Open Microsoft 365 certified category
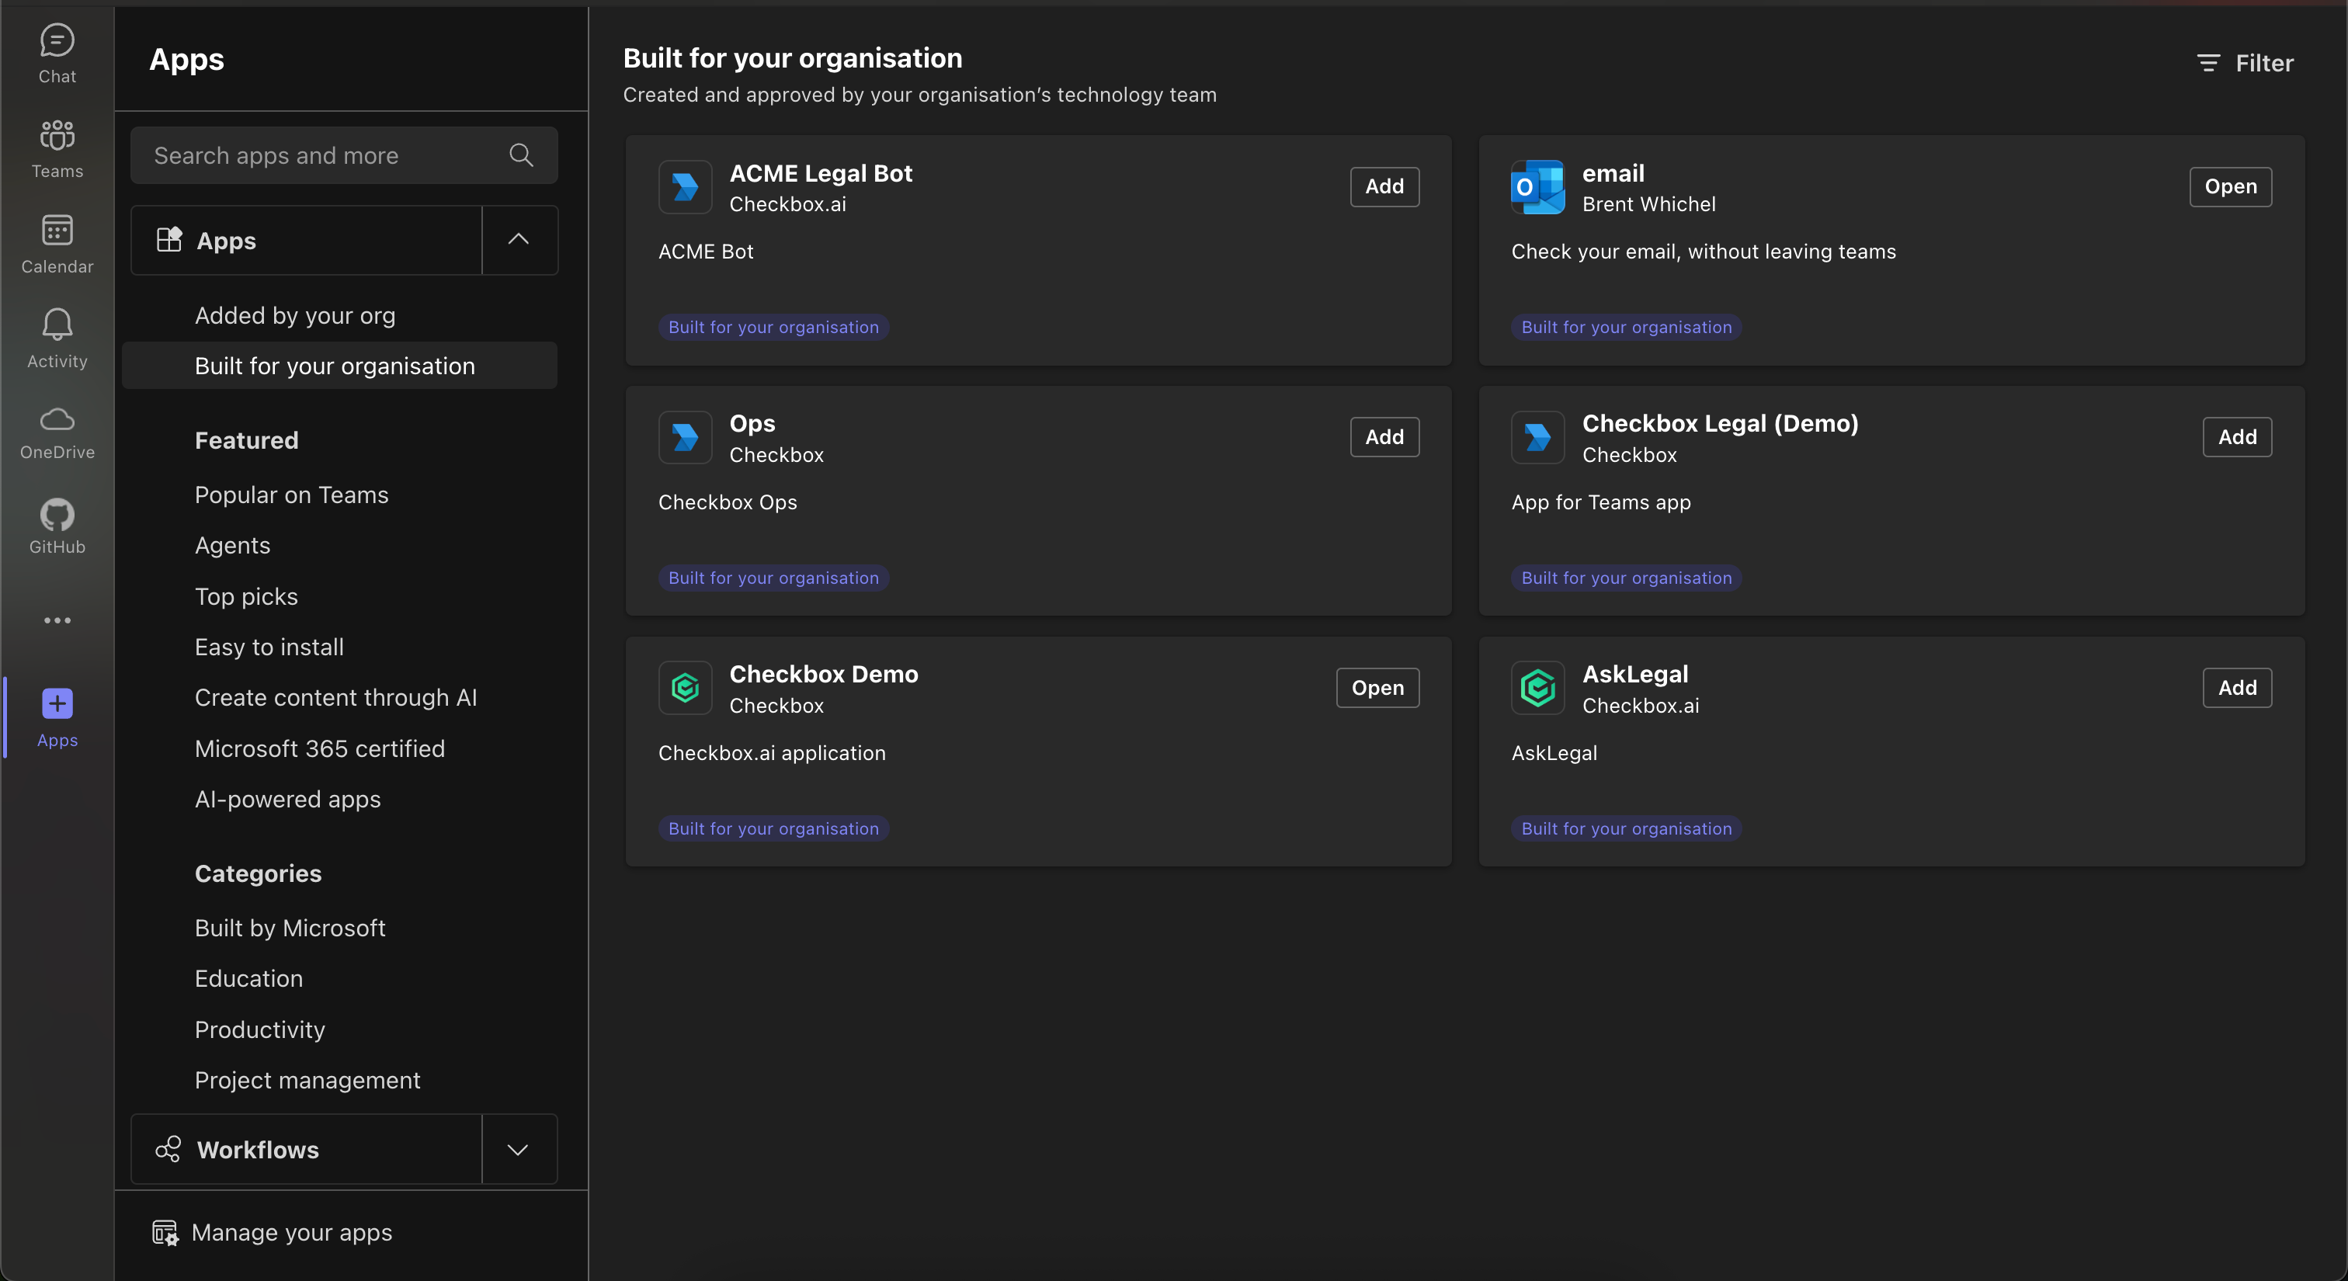The width and height of the screenshot is (2348, 1281). click(320, 748)
